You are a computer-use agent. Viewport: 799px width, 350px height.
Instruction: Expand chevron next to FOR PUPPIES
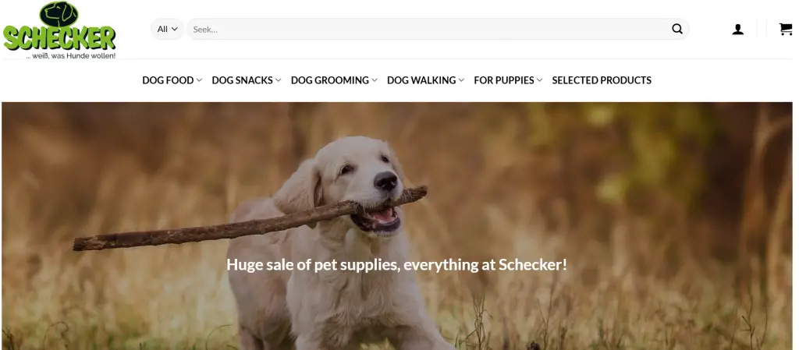click(540, 80)
